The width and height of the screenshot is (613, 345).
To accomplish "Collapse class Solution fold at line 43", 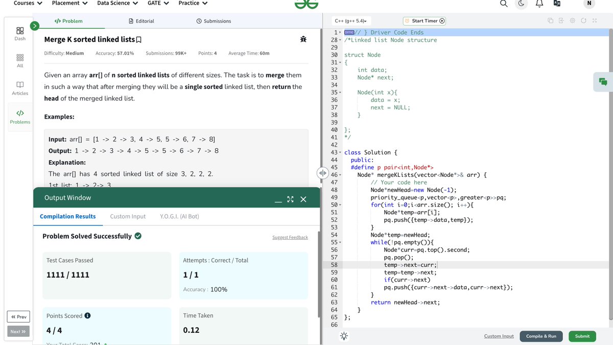I will point(341,152).
